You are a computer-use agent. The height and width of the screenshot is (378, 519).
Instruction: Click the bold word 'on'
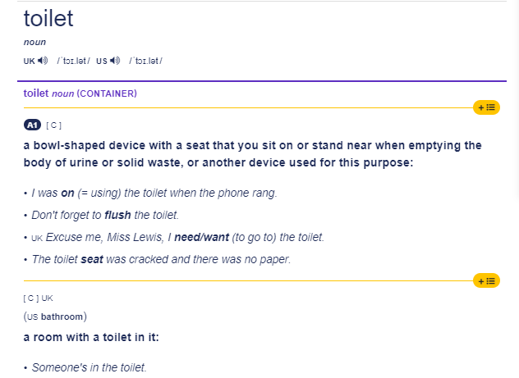(x=67, y=193)
